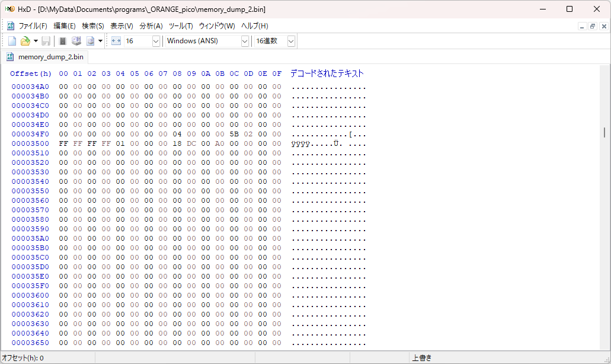Select byte 01 in row 00003500
This screenshot has width=611, height=364.
click(x=120, y=143)
